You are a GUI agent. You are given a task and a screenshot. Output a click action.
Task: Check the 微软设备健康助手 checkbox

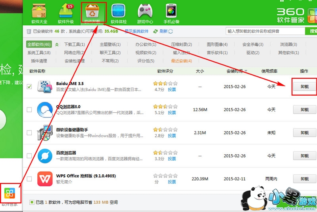(29, 133)
